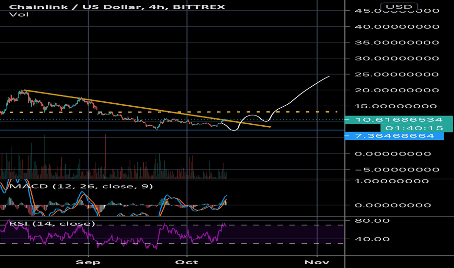This screenshot has width=454, height=268.
Task: Click the 40.00000000 price axis value
Action: click(x=397, y=27)
